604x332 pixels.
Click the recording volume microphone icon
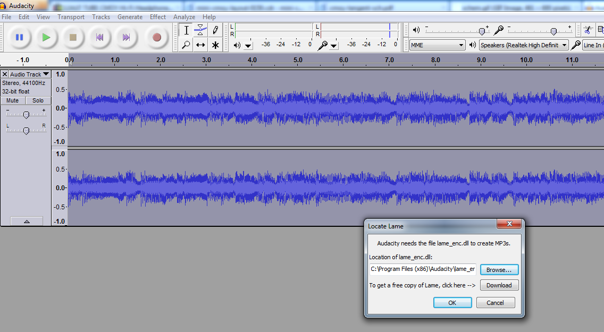498,30
